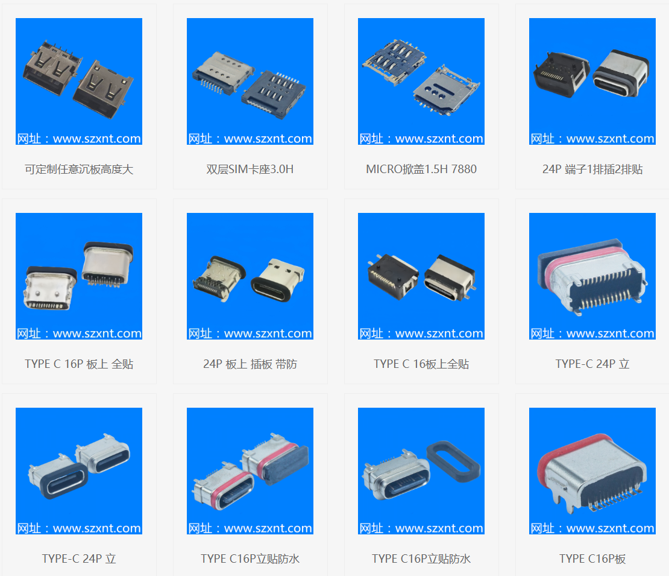Viewport: 669px width, 576px height.
Task: Click the TYPE C 16P 板上 全贴 title
Action: click(x=79, y=364)
